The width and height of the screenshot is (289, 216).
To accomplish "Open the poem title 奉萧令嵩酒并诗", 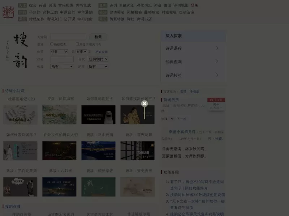I will [182, 132].
